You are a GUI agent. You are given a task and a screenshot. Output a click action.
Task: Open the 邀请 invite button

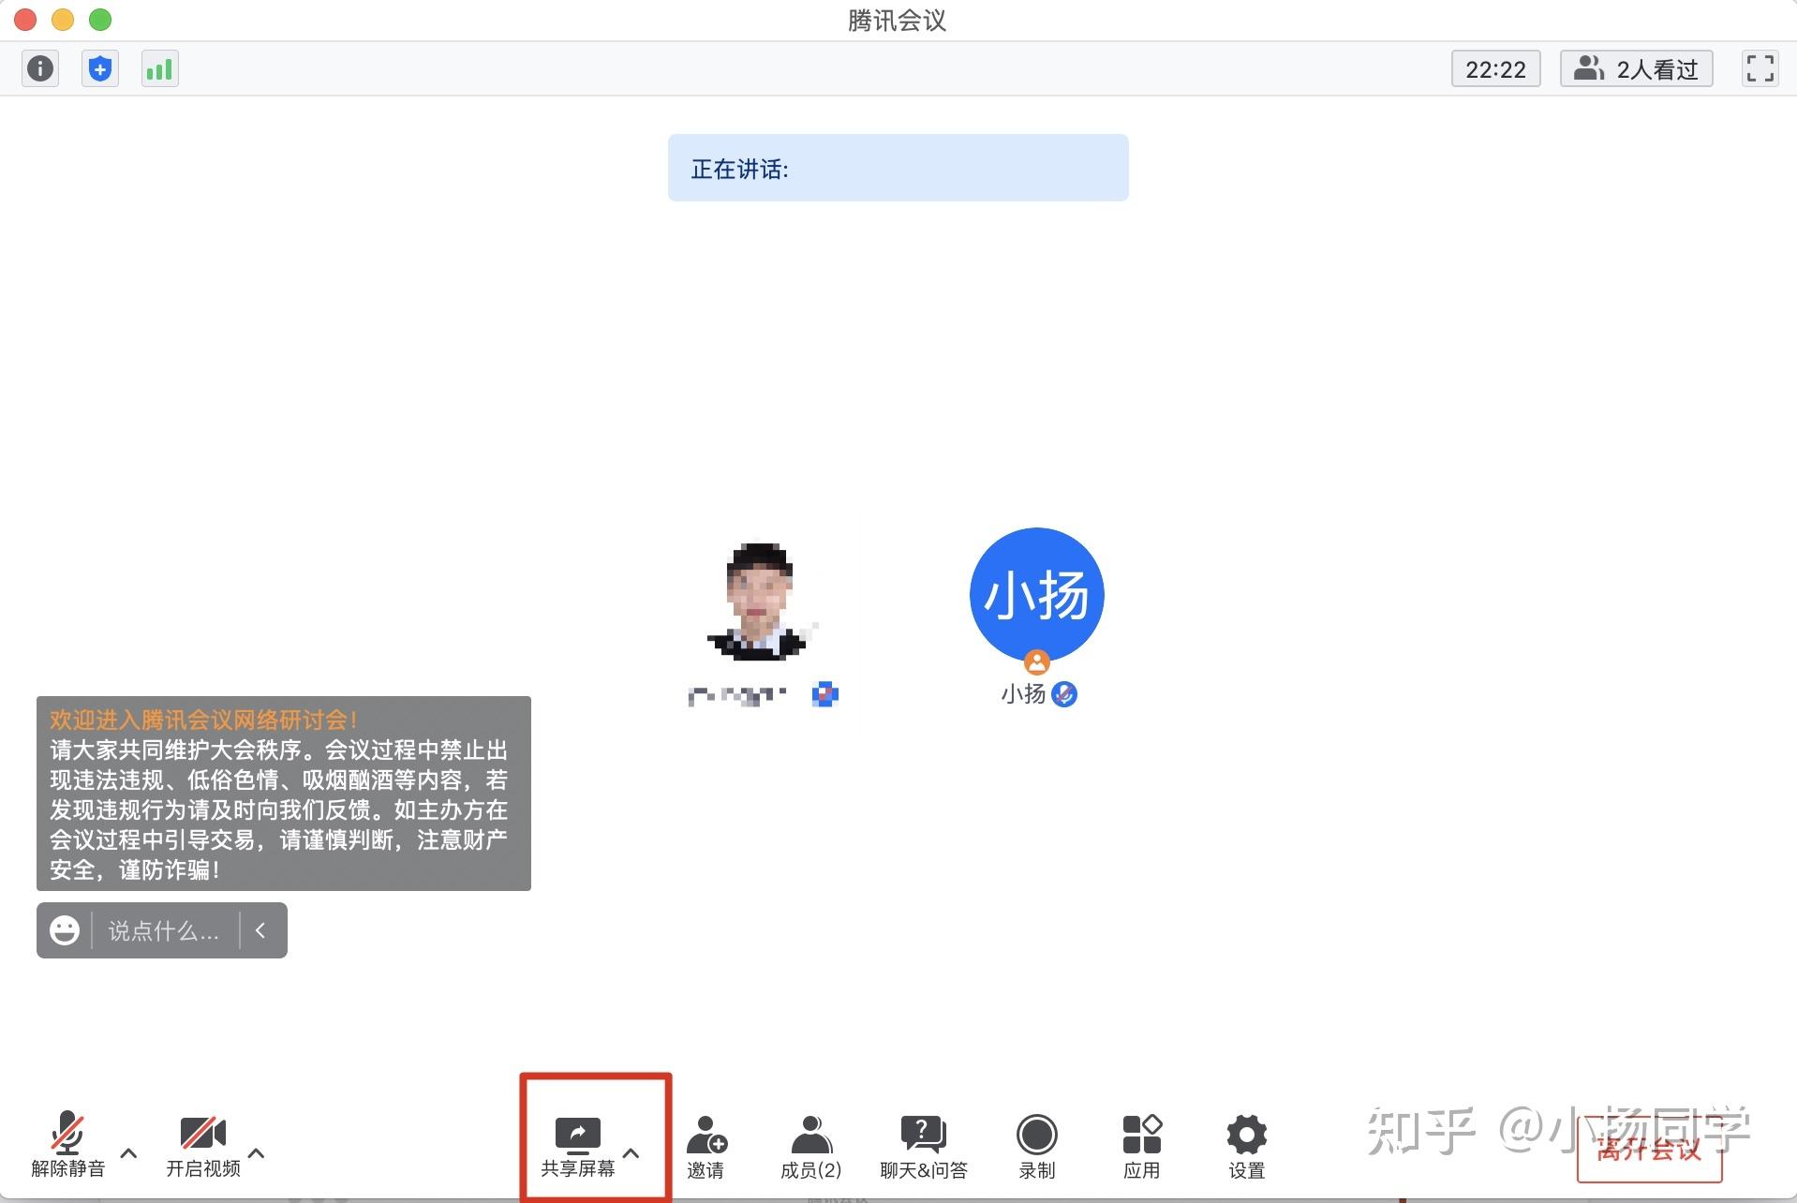point(705,1147)
